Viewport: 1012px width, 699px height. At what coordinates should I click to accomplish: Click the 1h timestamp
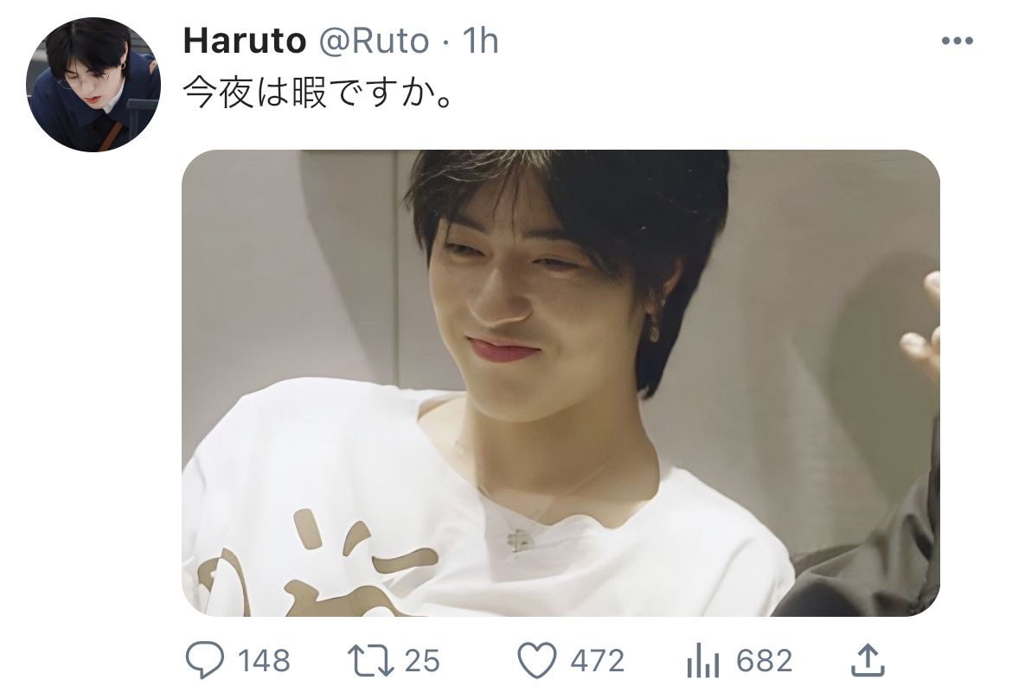480,41
